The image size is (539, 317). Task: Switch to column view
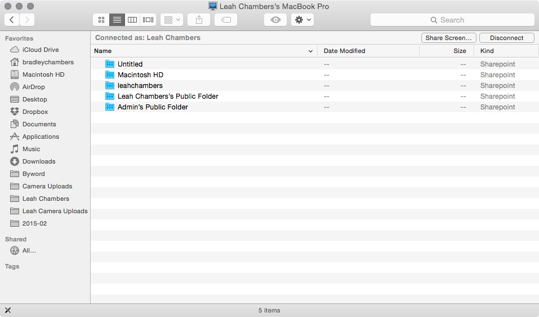click(132, 20)
